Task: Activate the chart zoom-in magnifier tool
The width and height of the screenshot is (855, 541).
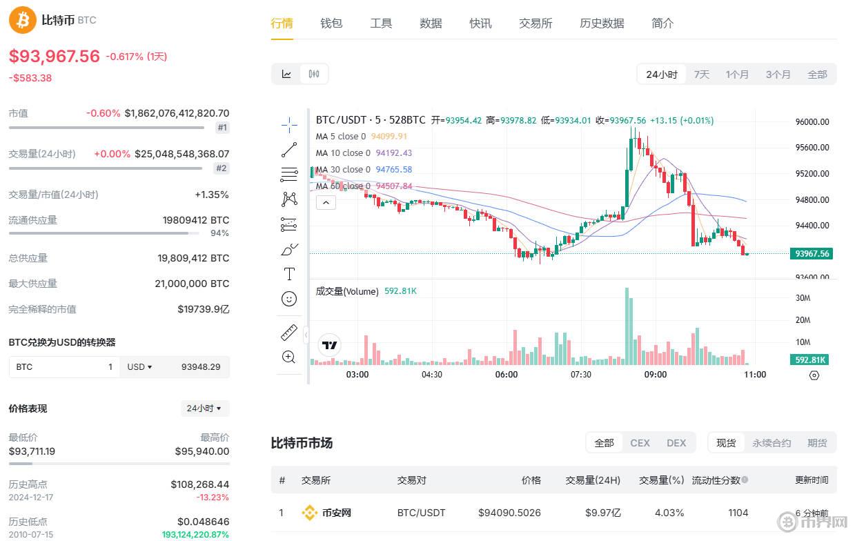Action: pyautogui.click(x=288, y=357)
